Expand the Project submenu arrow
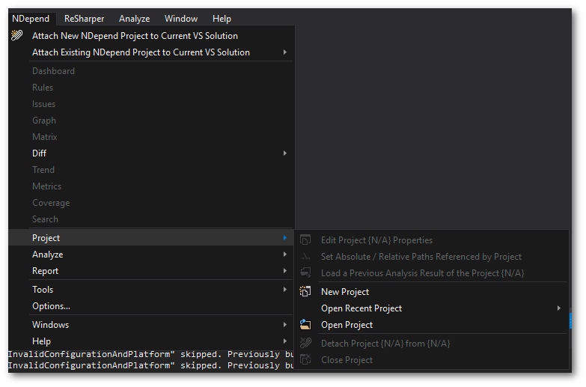The width and height of the screenshot is (586, 387). click(285, 238)
